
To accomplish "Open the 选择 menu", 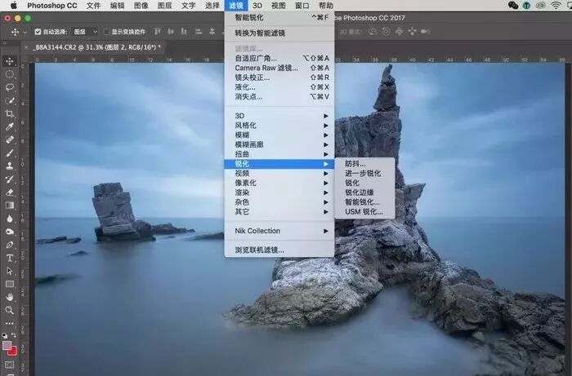I will coord(212,6).
